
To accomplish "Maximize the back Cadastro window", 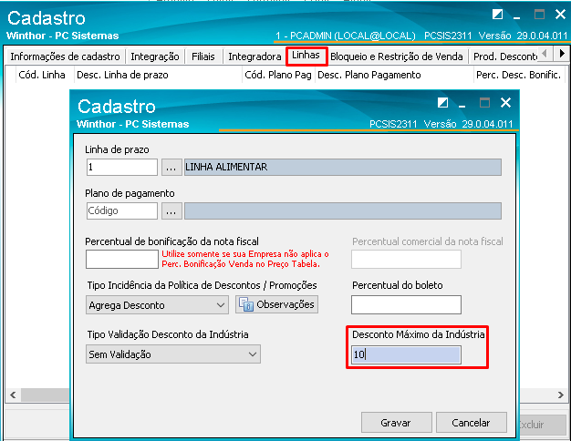I will point(539,15).
